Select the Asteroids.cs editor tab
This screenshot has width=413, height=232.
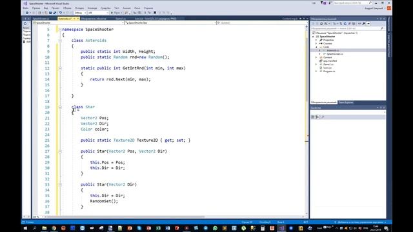click(x=65, y=19)
